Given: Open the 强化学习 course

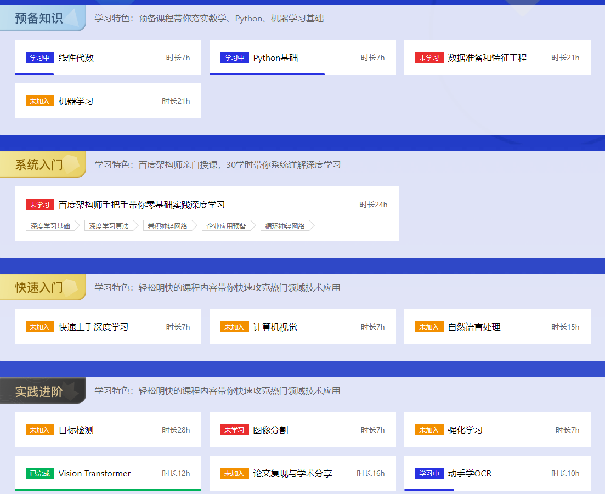Looking at the screenshot, I should coord(497,430).
